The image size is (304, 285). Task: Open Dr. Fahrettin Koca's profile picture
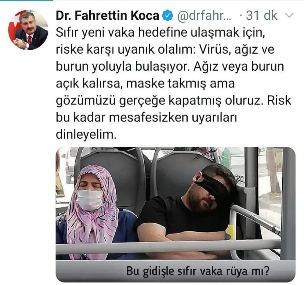click(28, 30)
